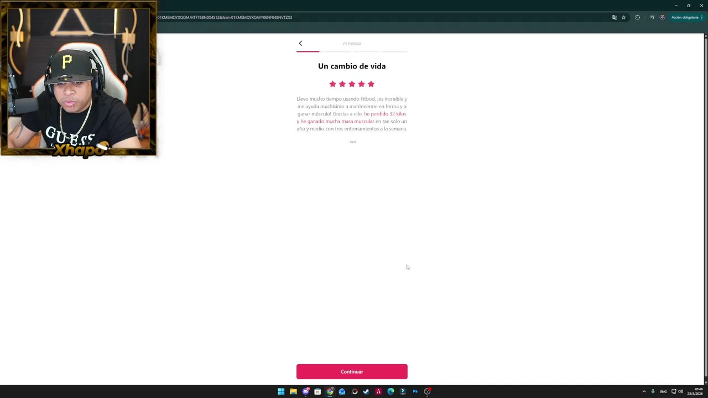Click the five-star rating row
The height and width of the screenshot is (398, 708).
[x=352, y=84]
